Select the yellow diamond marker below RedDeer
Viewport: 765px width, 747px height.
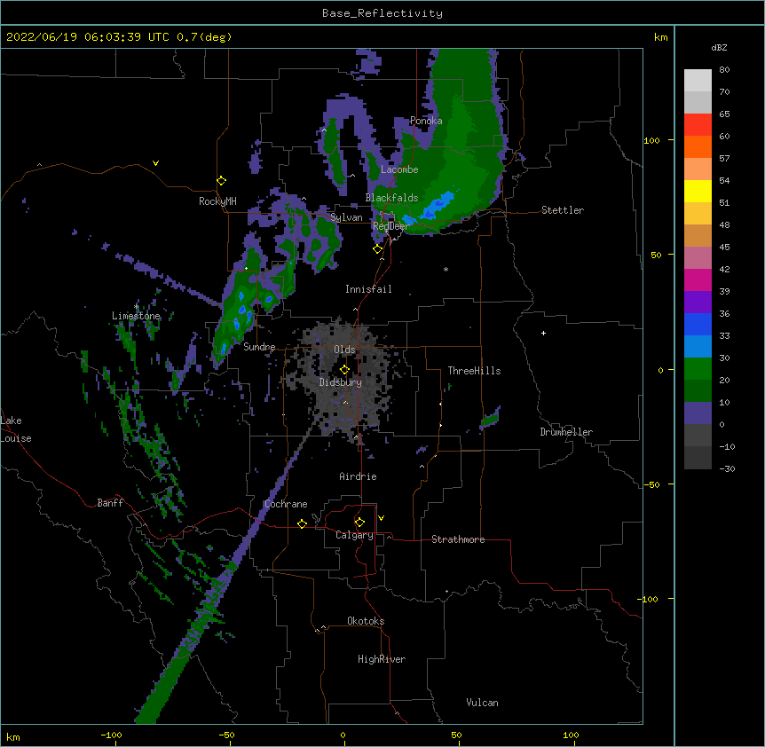377,249
